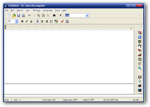
Task: Minimize the DJ Java Decompiler window
Action: (x=128, y=6)
